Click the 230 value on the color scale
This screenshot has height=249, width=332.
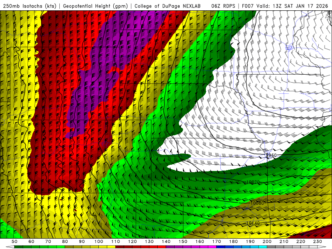tap(317, 242)
